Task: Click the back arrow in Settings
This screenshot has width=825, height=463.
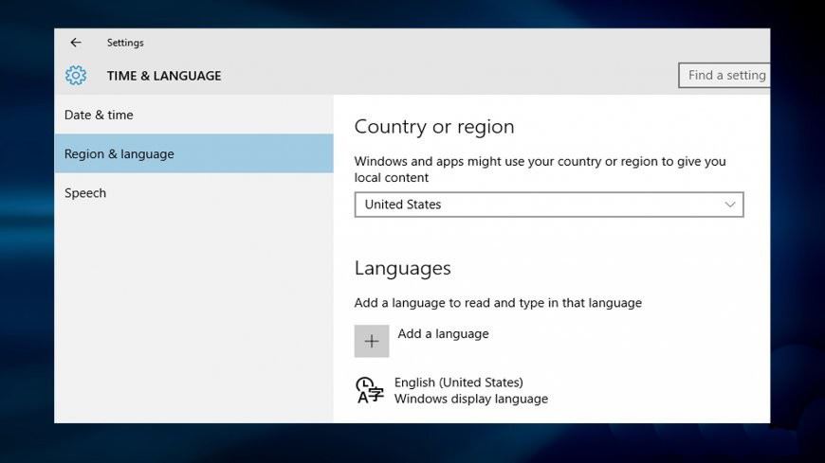Action: [x=76, y=43]
